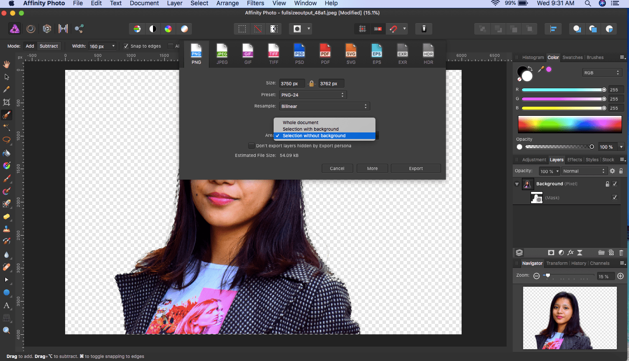Screen dimensions: 629x361
Task: Click the zoom in plus icon in Navigator
Action: click(620, 276)
